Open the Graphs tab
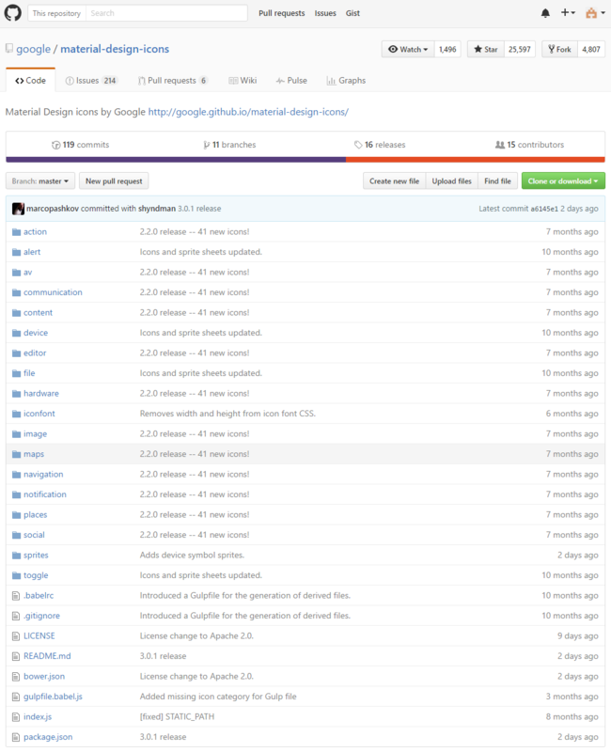The height and width of the screenshot is (752, 611). pyautogui.click(x=346, y=81)
